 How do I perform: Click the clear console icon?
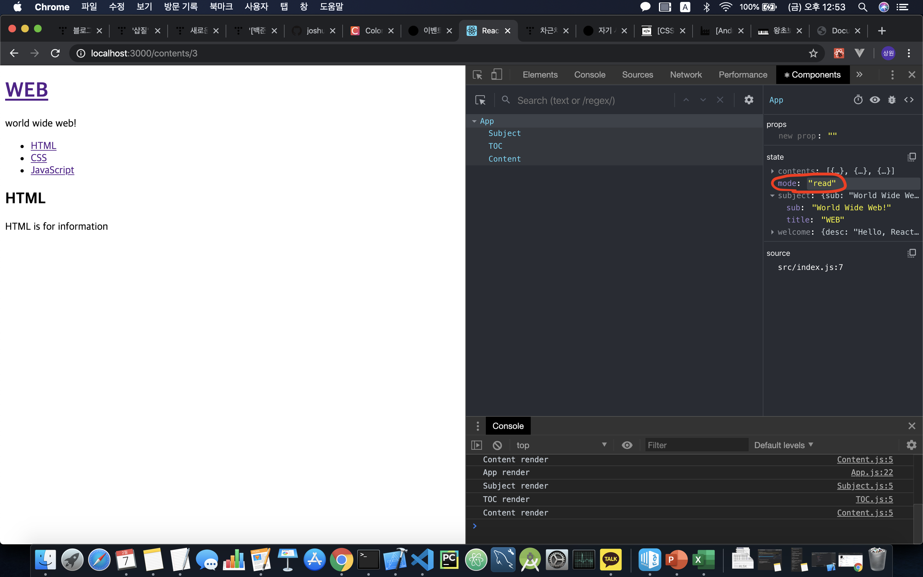[497, 445]
